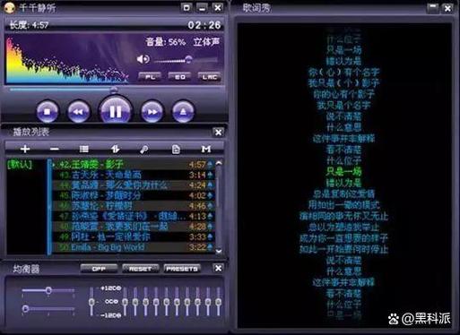This screenshot has width=460, height=335.
Task: Remove songs with the minus icon
Action: point(55,149)
